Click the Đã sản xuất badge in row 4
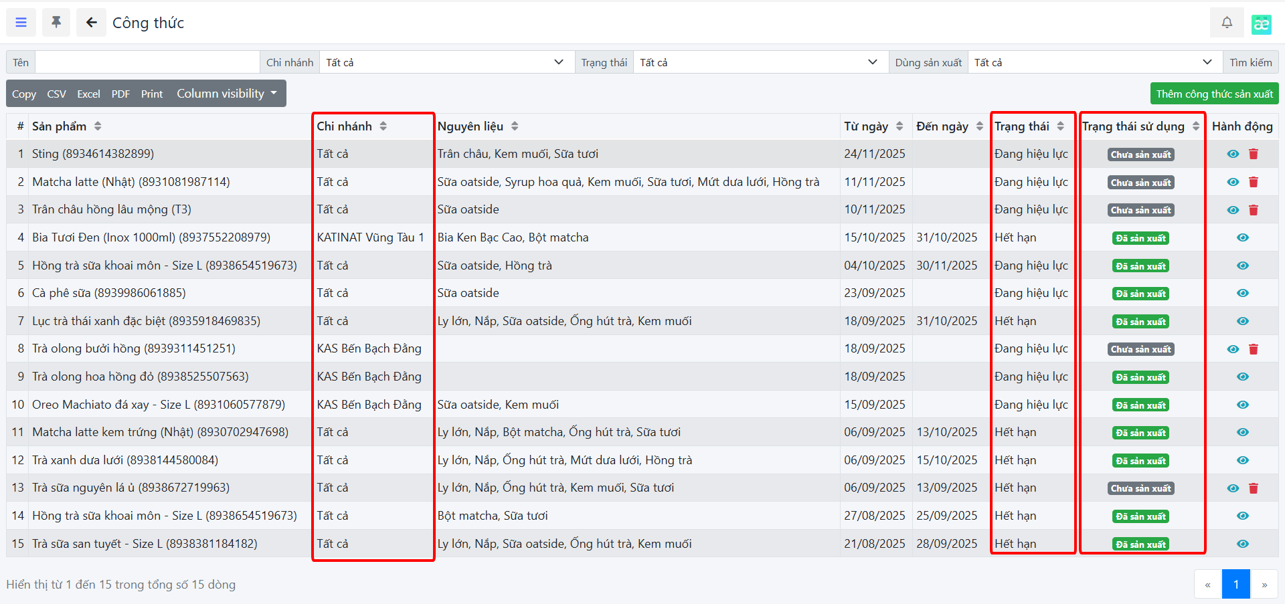 [x=1140, y=238]
